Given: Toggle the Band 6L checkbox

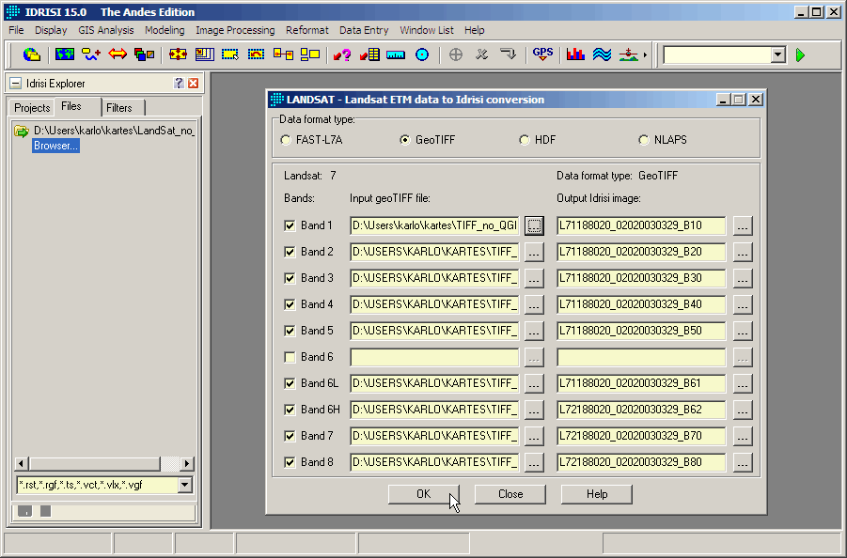Looking at the screenshot, I should tap(290, 383).
